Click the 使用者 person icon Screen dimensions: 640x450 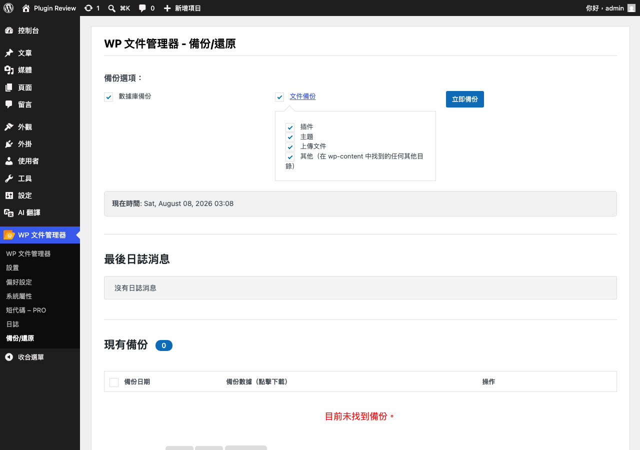[x=9, y=161]
